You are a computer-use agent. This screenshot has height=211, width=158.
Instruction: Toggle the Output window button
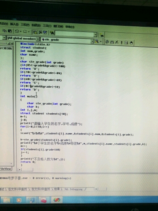40,32
